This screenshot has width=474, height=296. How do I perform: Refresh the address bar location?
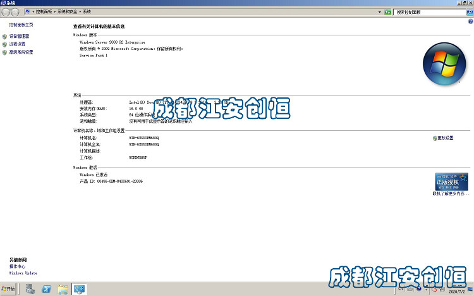point(387,12)
